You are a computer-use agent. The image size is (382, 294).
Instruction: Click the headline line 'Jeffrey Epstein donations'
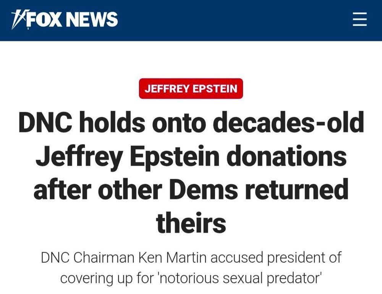tap(191, 156)
